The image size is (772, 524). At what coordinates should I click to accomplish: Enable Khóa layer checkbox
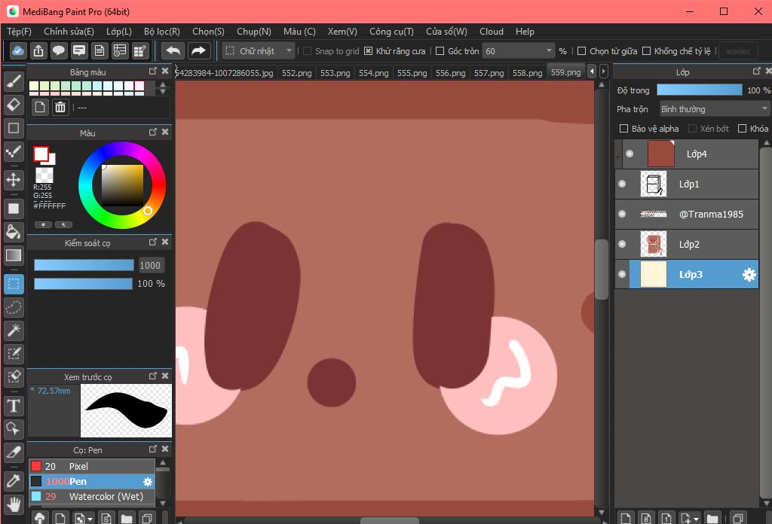[742, 128]
